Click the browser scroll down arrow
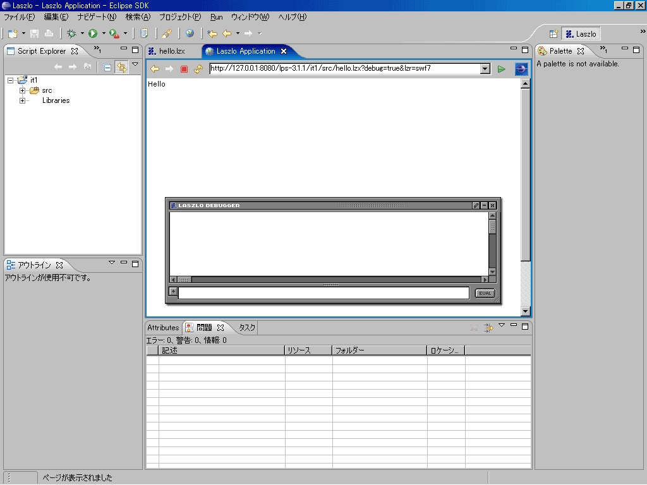Screen dimensions: 647x485 click(525, 311)
